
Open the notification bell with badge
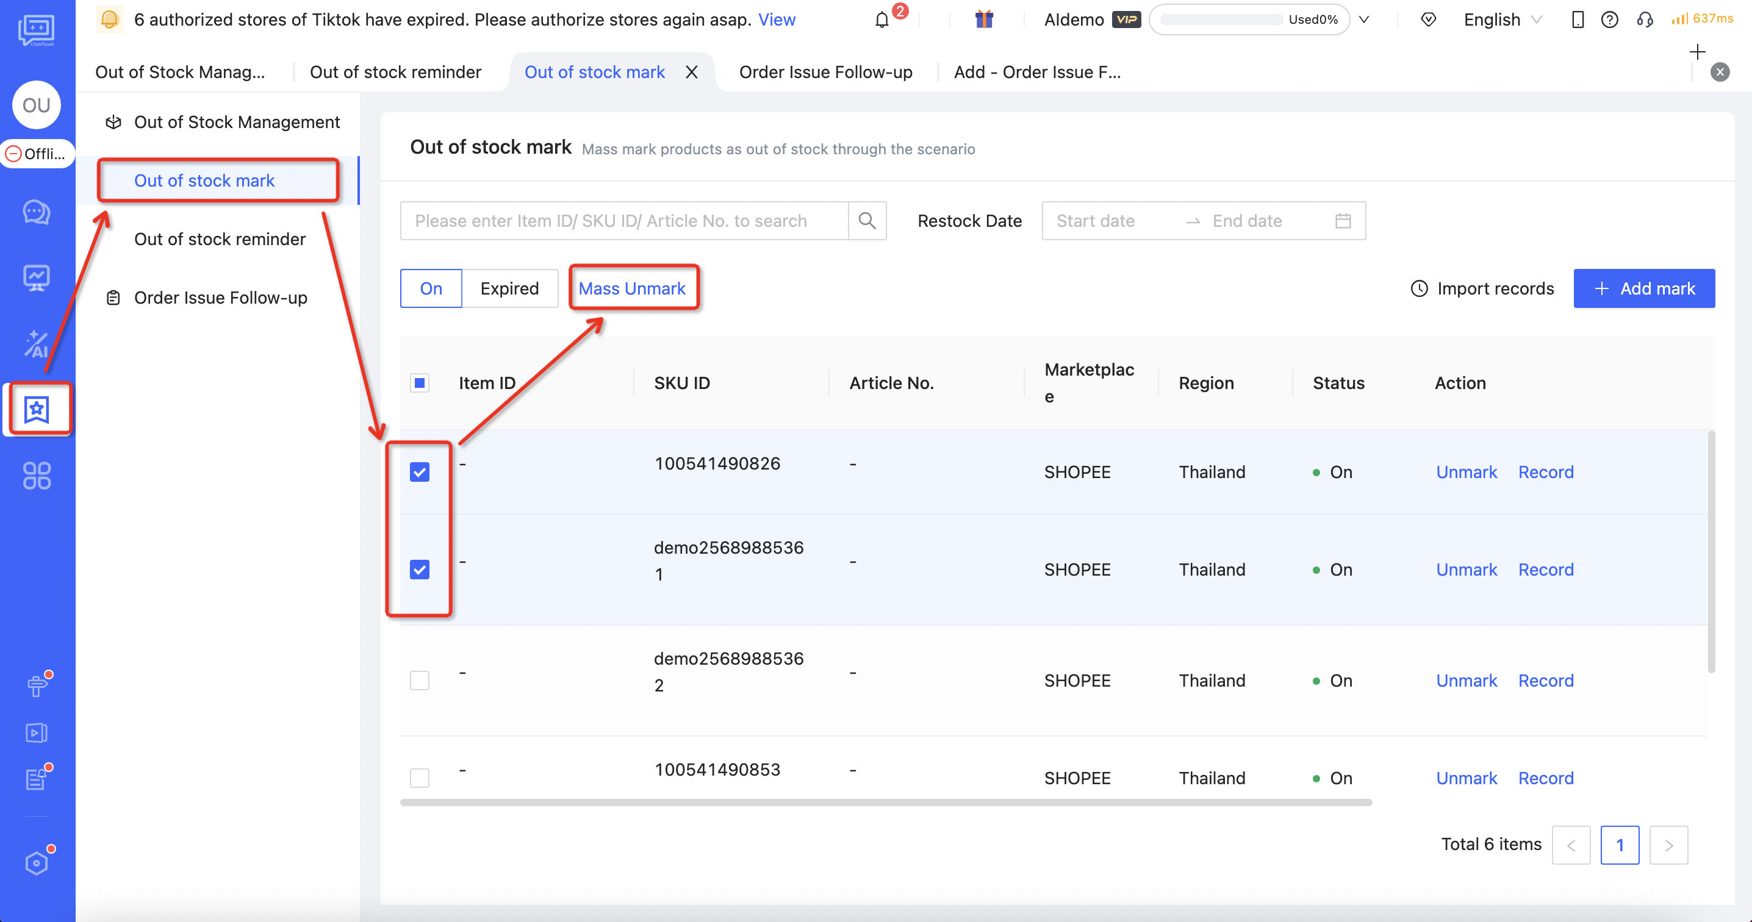tap(882, 20)
